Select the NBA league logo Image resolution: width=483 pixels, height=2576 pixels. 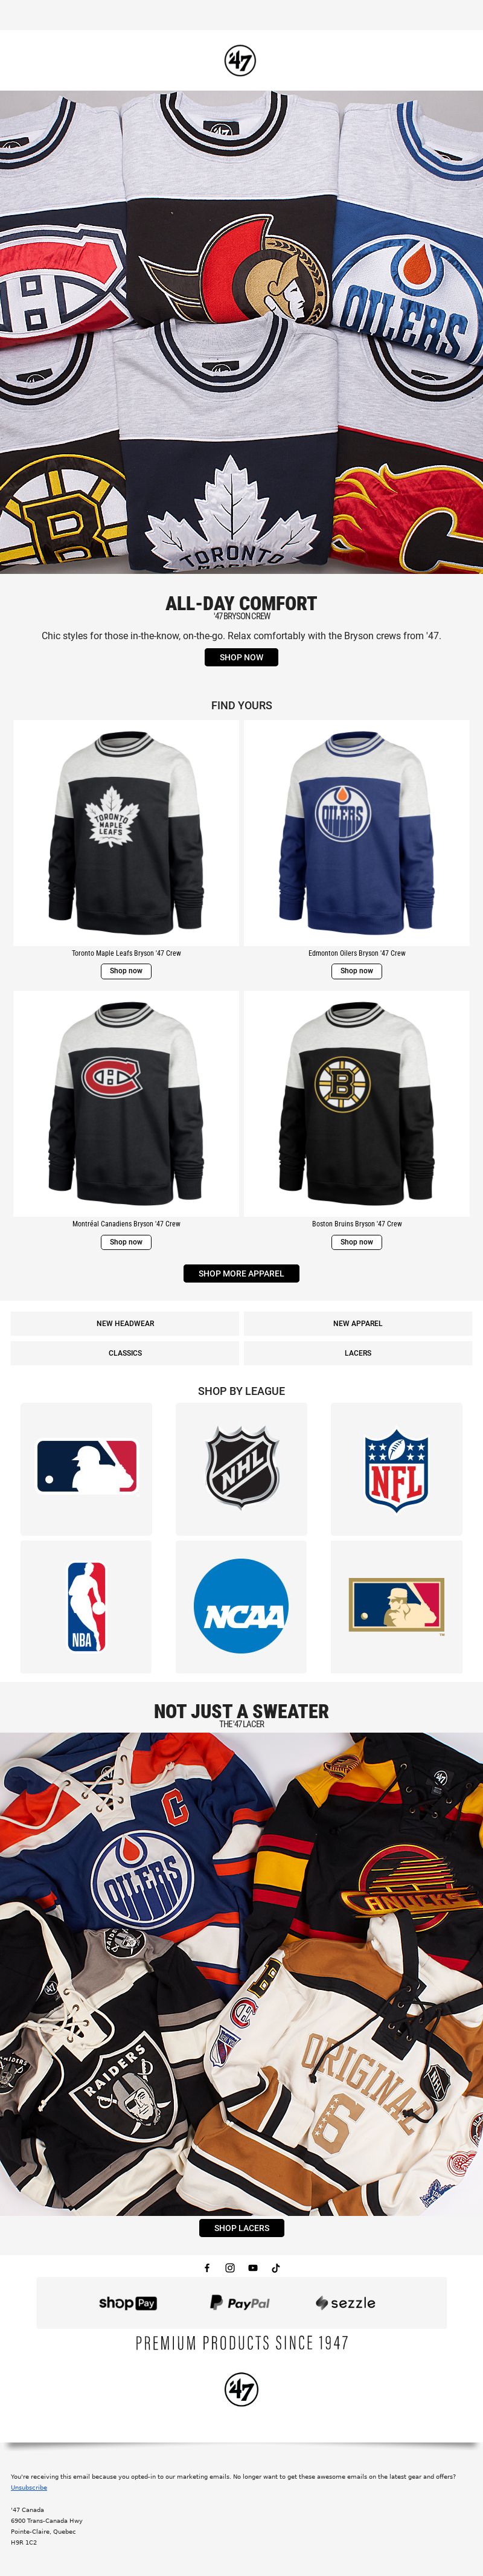(87, 1607)
